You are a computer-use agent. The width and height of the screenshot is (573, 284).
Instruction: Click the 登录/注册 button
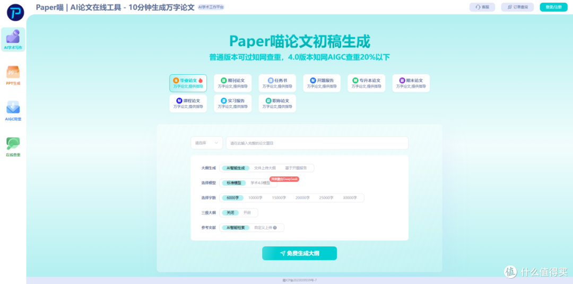tap(553, 7)
